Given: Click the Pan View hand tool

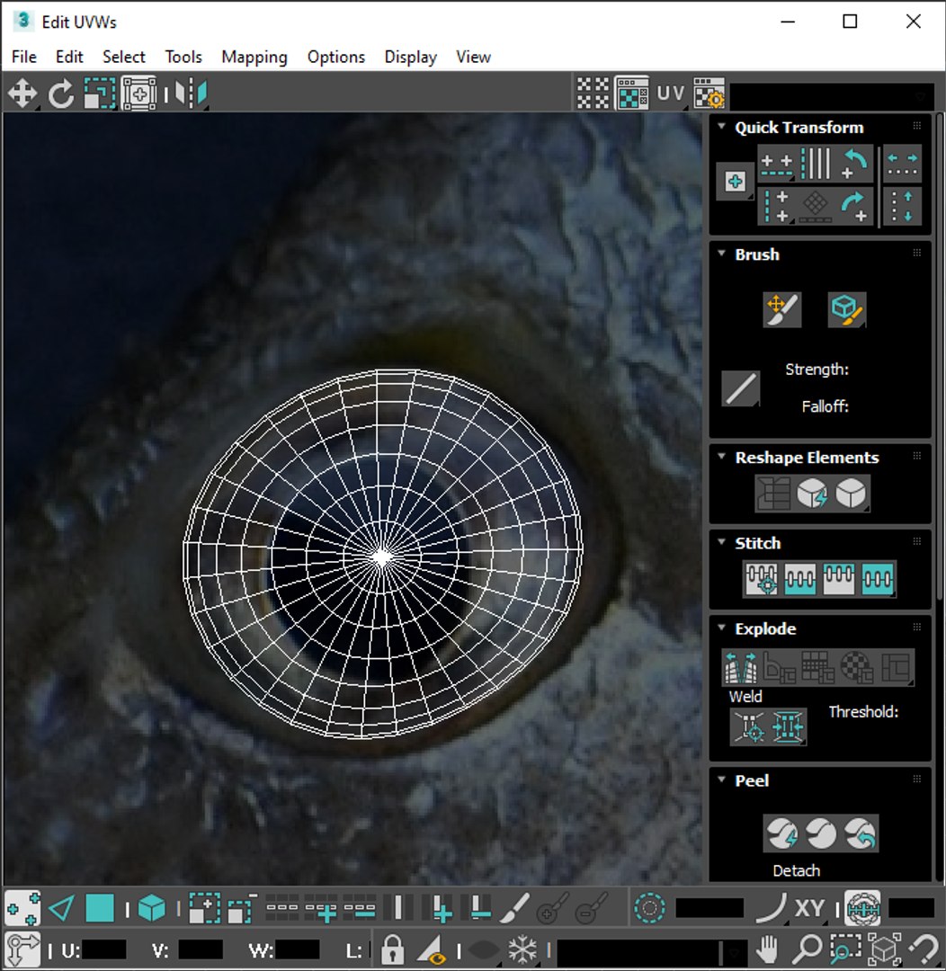Looking at the screenshot, I should pyautogui.click(x=768, y=949).
